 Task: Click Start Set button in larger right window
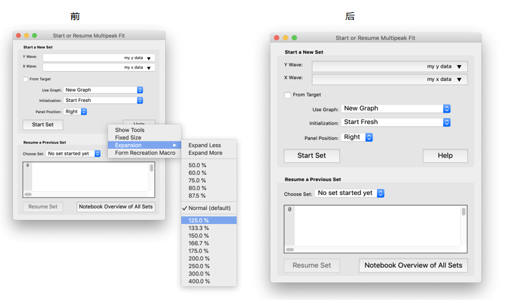[x=311, y=156]
